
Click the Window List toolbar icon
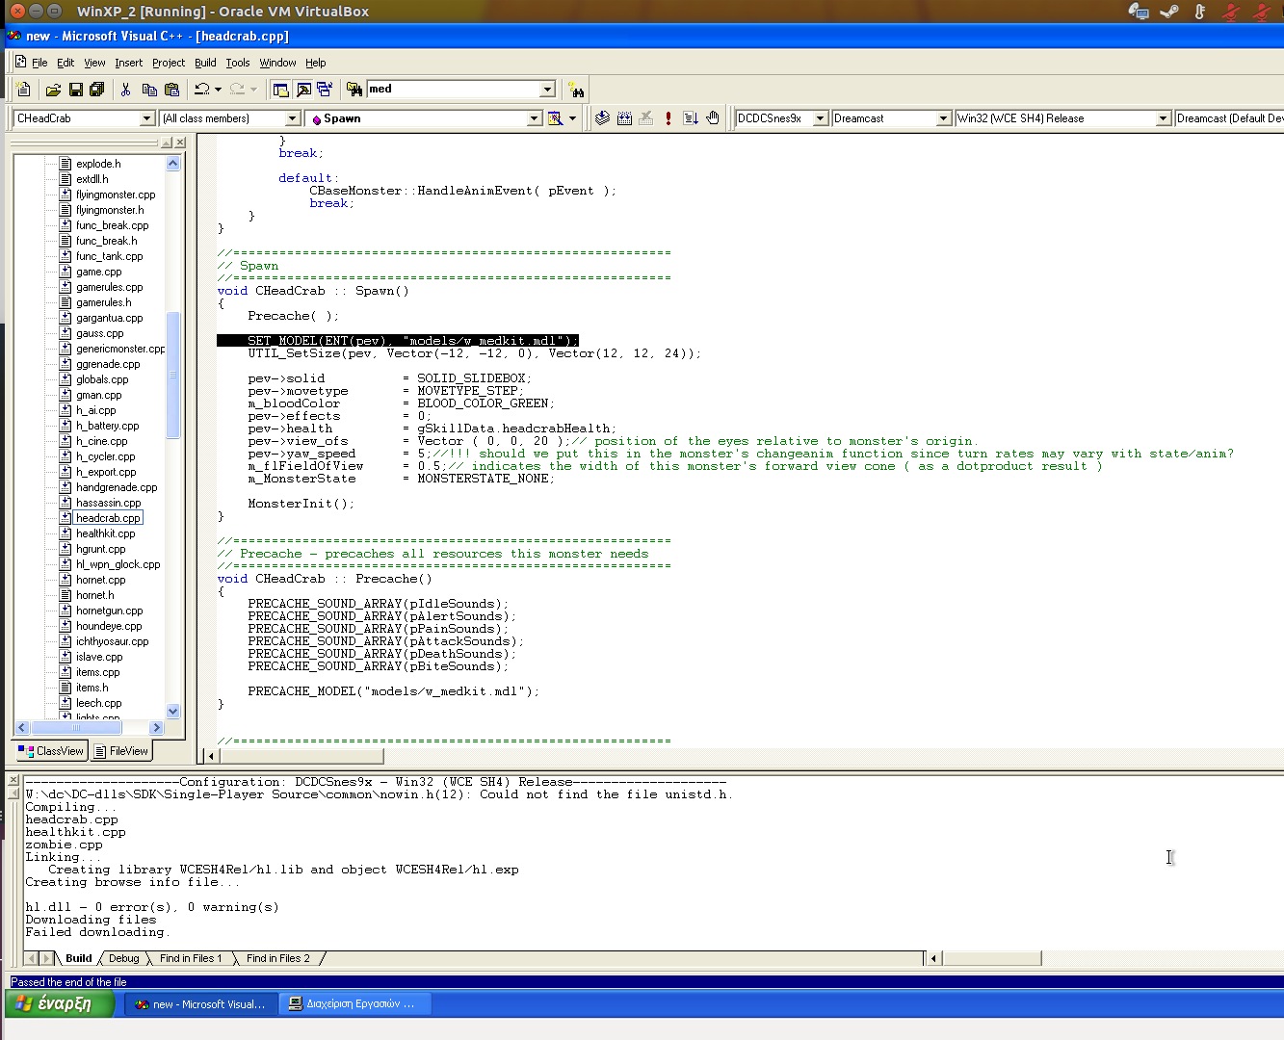click(325, 90)
